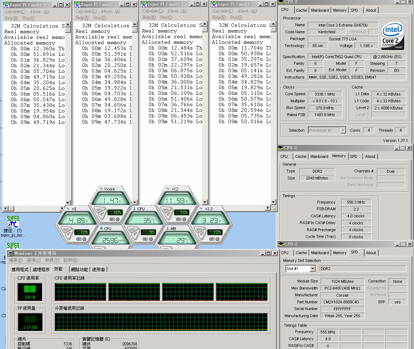Click scroll-up arrow in first Super PI window

(68, 24)
